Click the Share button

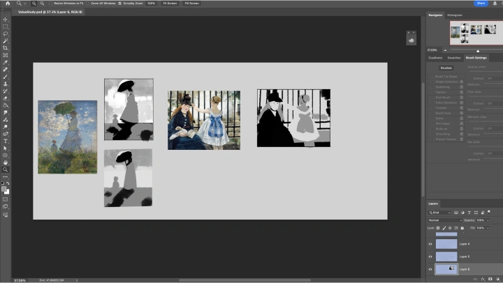pyautogui.click(x=481, y=3)
